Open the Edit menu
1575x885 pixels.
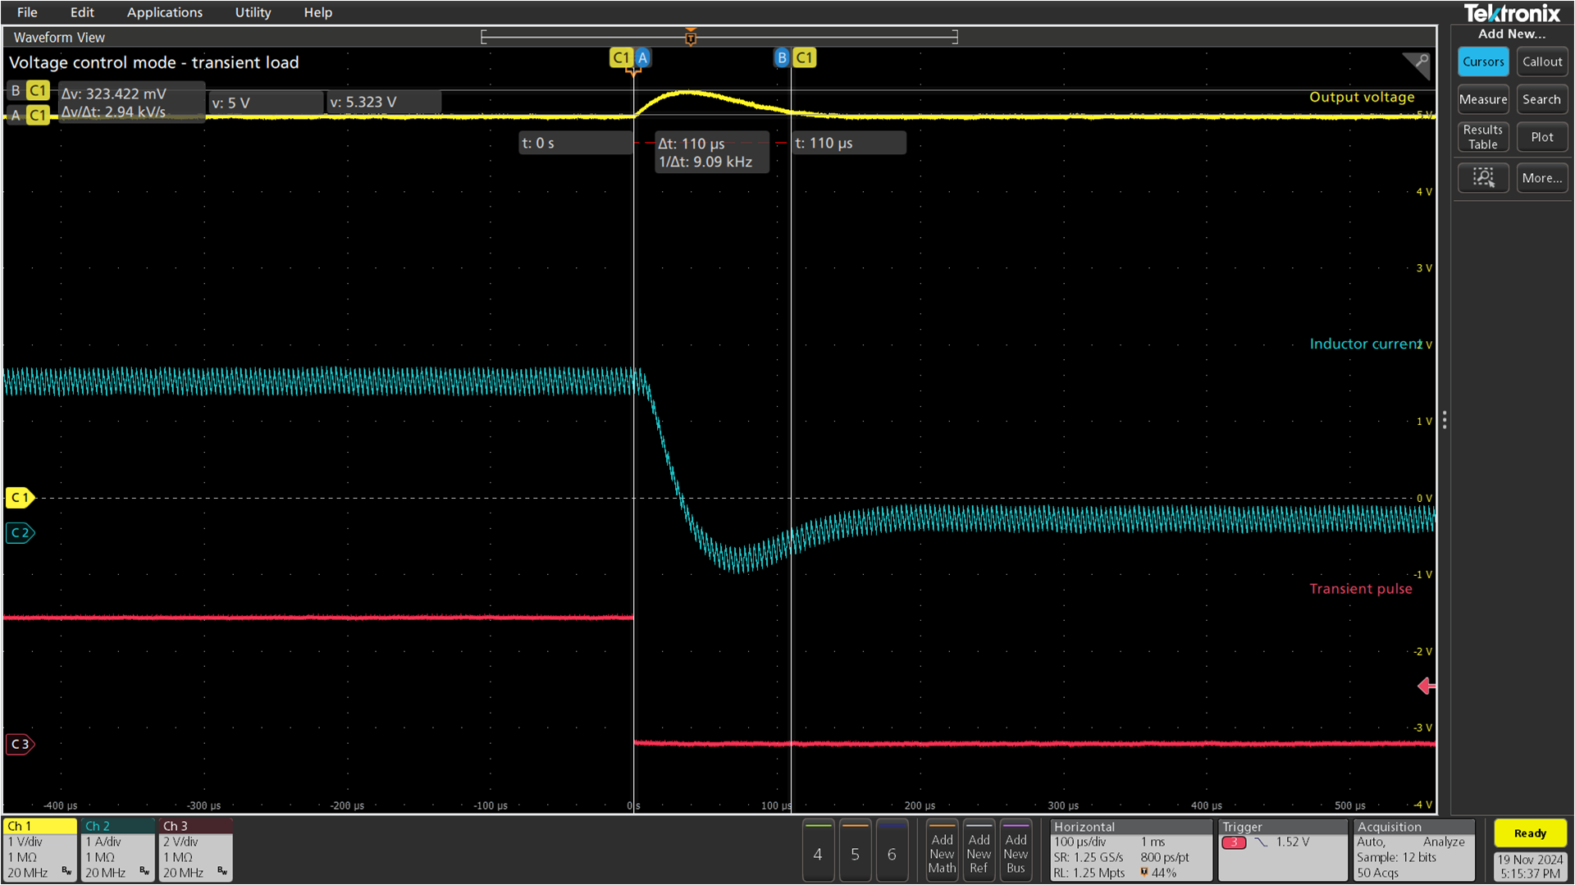pyautogui.click(x=82, y=12)
